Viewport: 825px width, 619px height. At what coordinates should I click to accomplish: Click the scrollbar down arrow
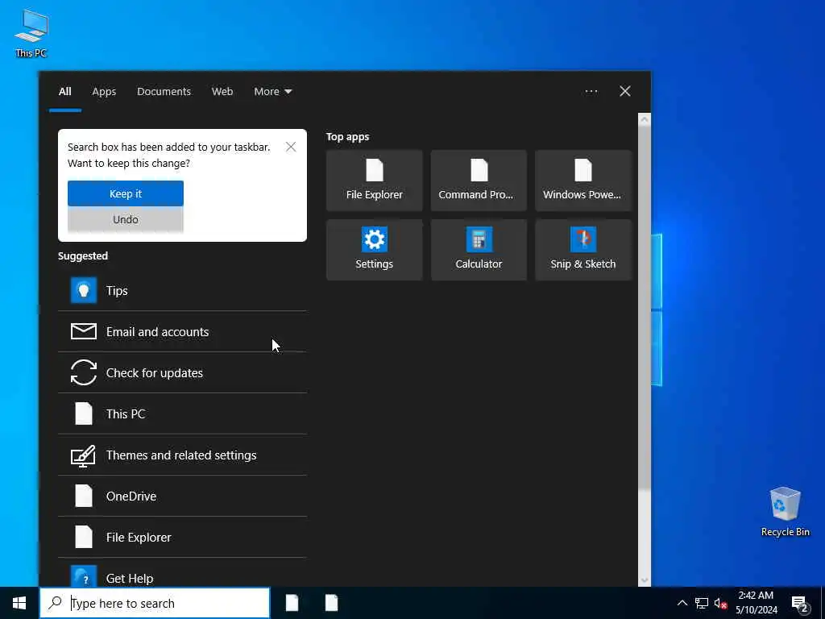(x=645, y=581)
